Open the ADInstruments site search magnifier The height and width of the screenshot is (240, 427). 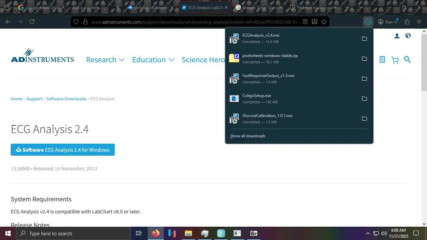click(407, 60)
